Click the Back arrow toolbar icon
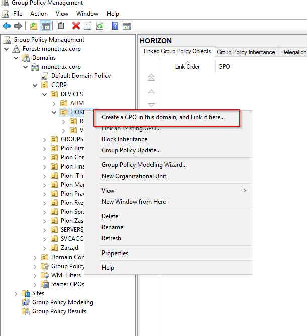Image resolution: width=307 pixels, height=336 pixels. point(7,26)
